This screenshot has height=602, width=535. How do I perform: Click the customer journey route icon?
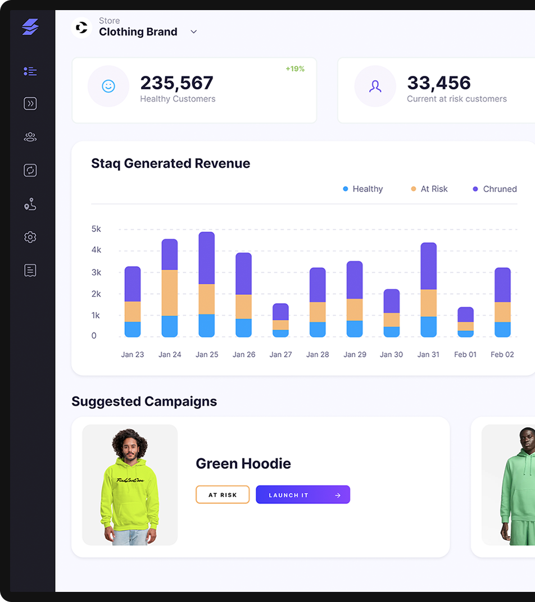pyautogui.click(x=30, y=204)
